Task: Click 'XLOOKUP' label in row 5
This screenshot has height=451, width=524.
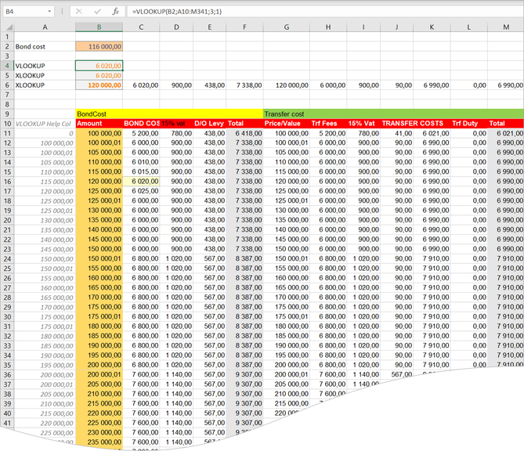Action: (x=45, y=75)
